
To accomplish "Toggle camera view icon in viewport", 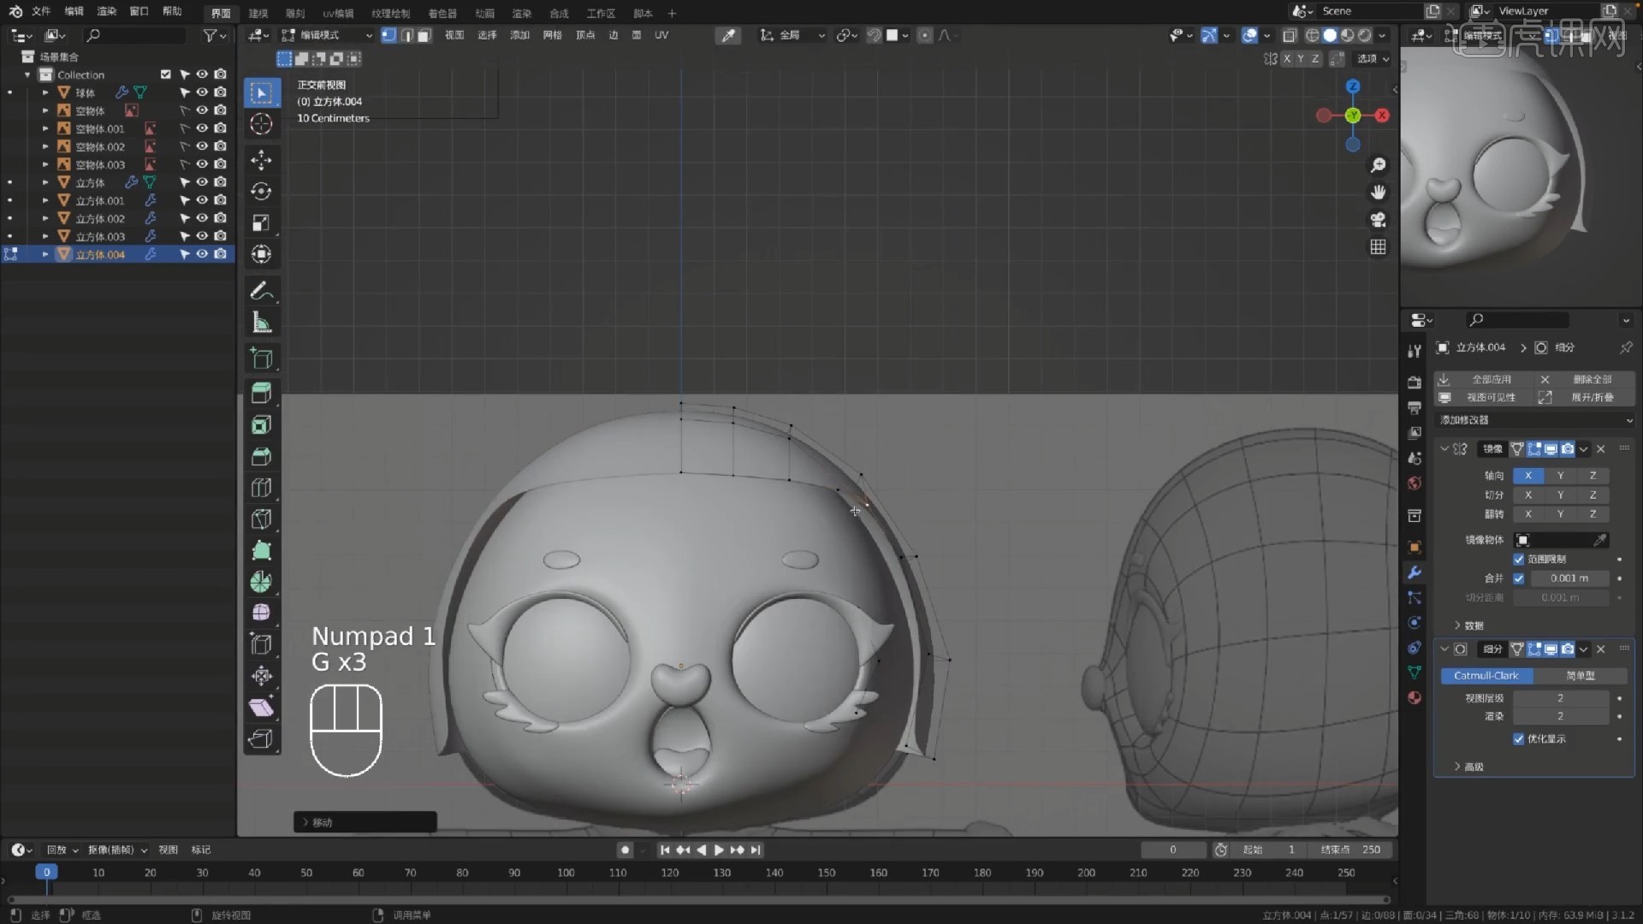I will 1378,220.
